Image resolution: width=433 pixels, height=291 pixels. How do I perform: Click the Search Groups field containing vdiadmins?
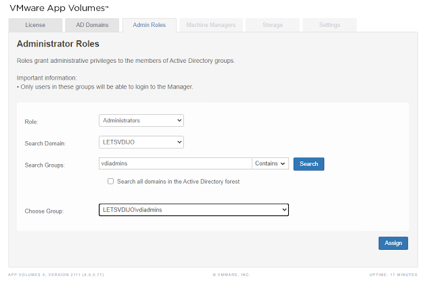click(175, 163)
